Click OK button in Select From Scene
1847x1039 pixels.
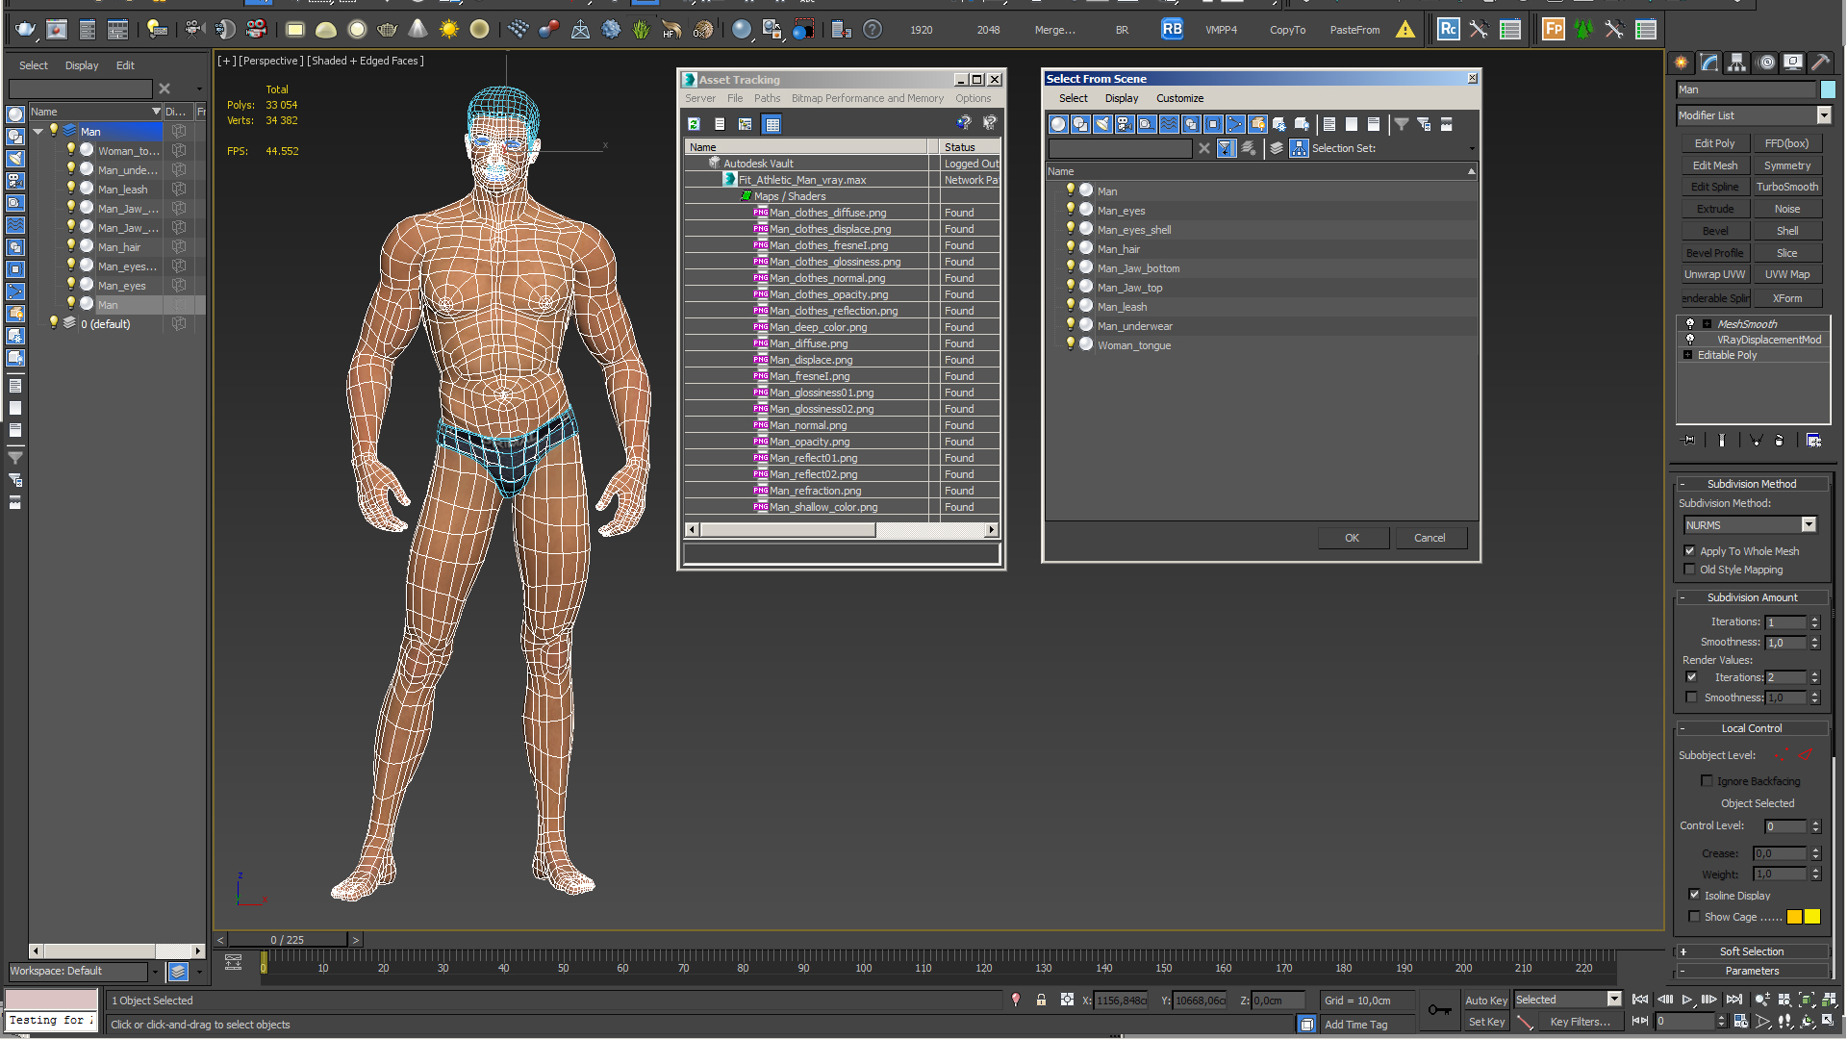[x=1351, y=537]
